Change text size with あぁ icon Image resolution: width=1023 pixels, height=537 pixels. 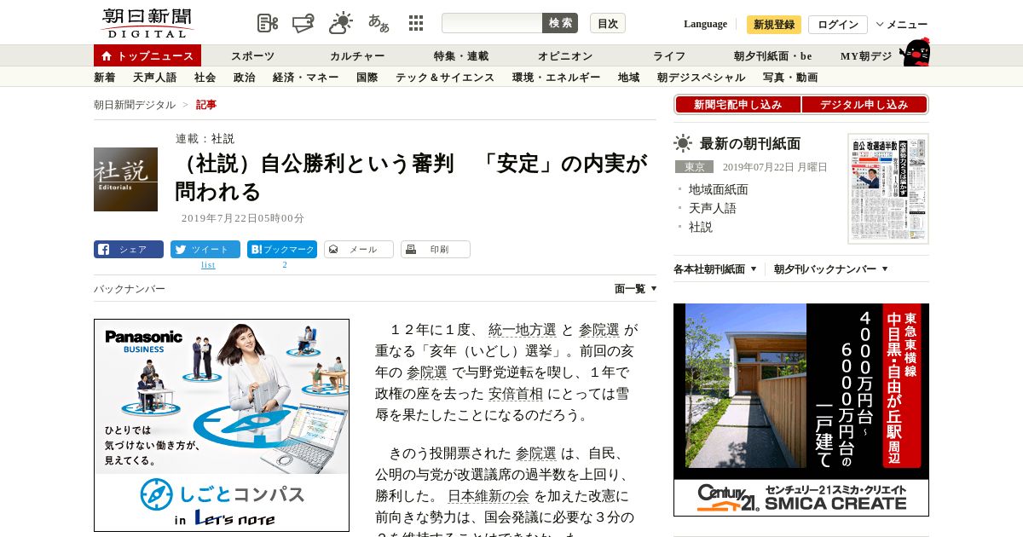click(x=379, y=23)
